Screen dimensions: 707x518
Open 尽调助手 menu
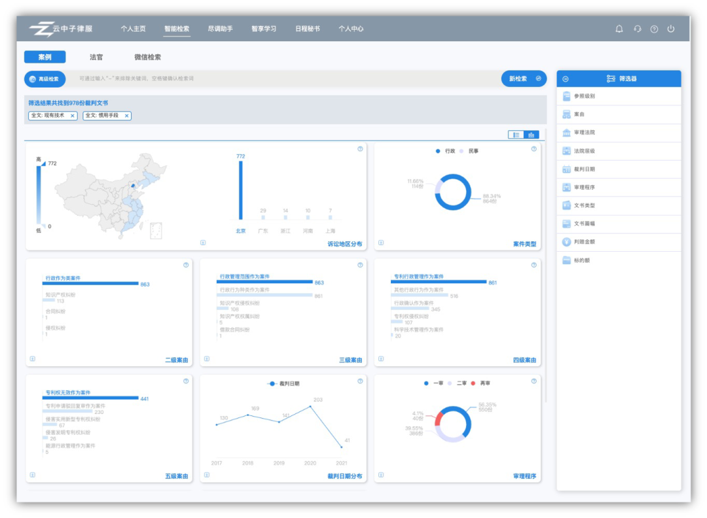coord(220,29)
